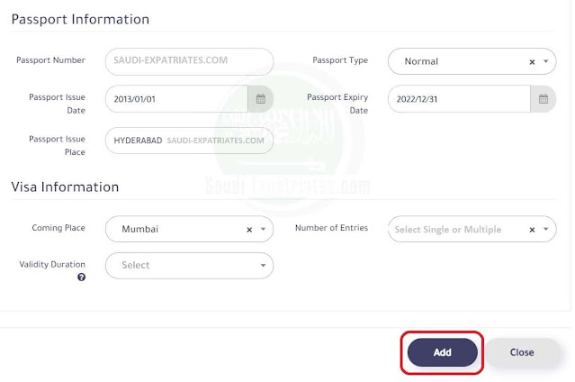Clear the Normal passport type selection
The image size is (575, 382).
[532, 62]
